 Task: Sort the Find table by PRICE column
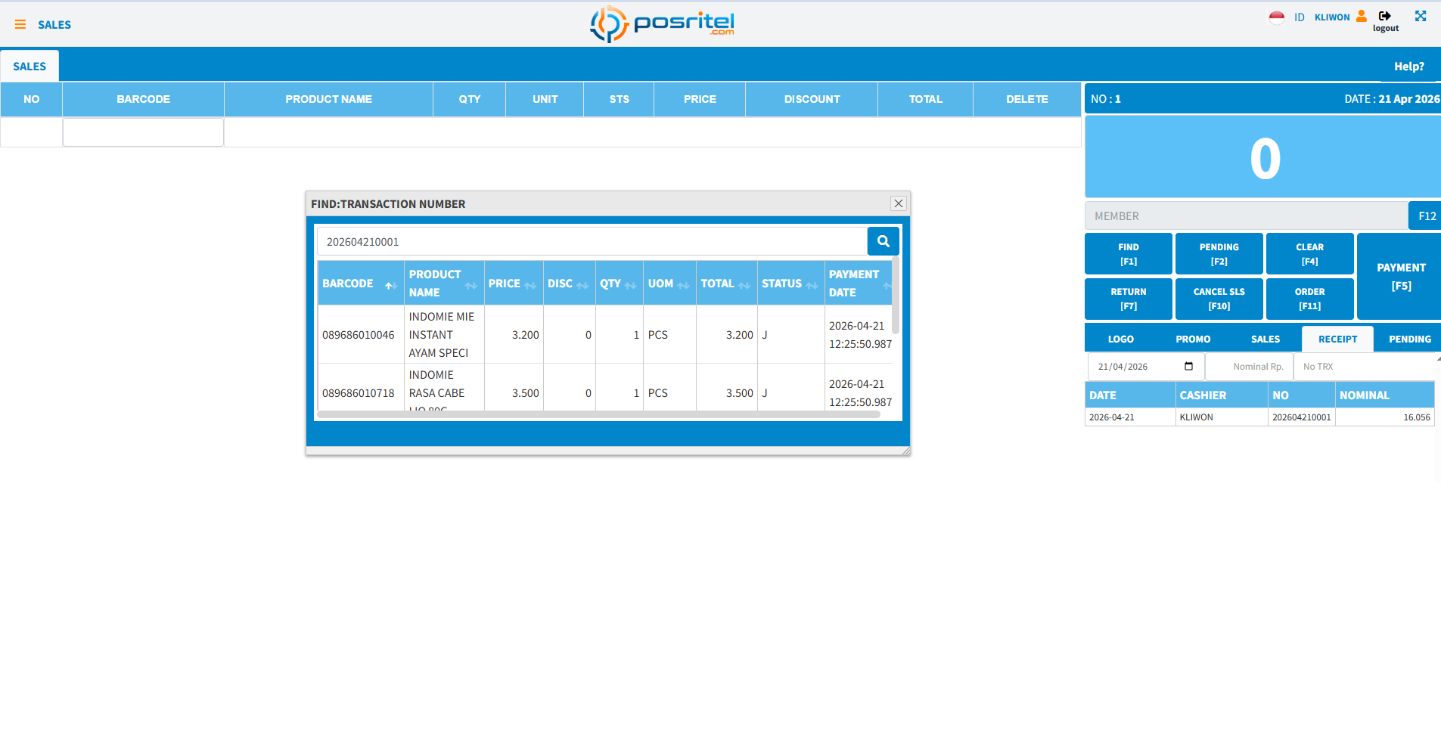tap(514, 284)
